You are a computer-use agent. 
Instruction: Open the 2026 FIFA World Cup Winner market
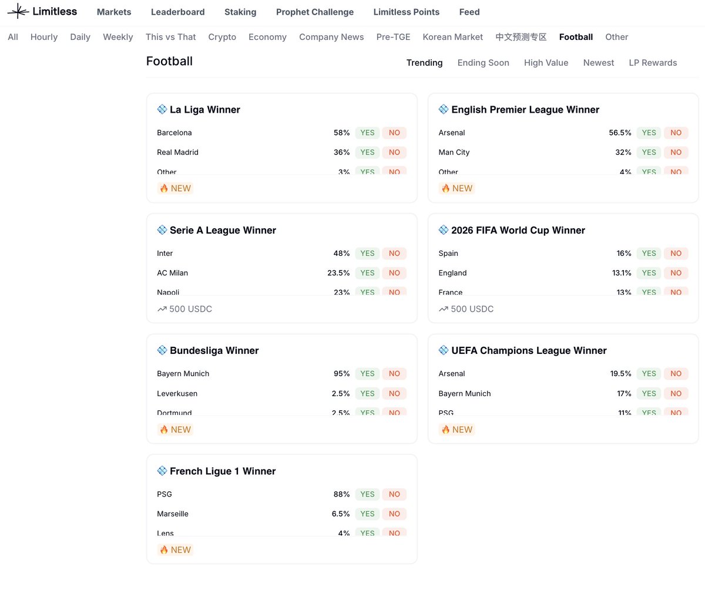pos(518,230)
